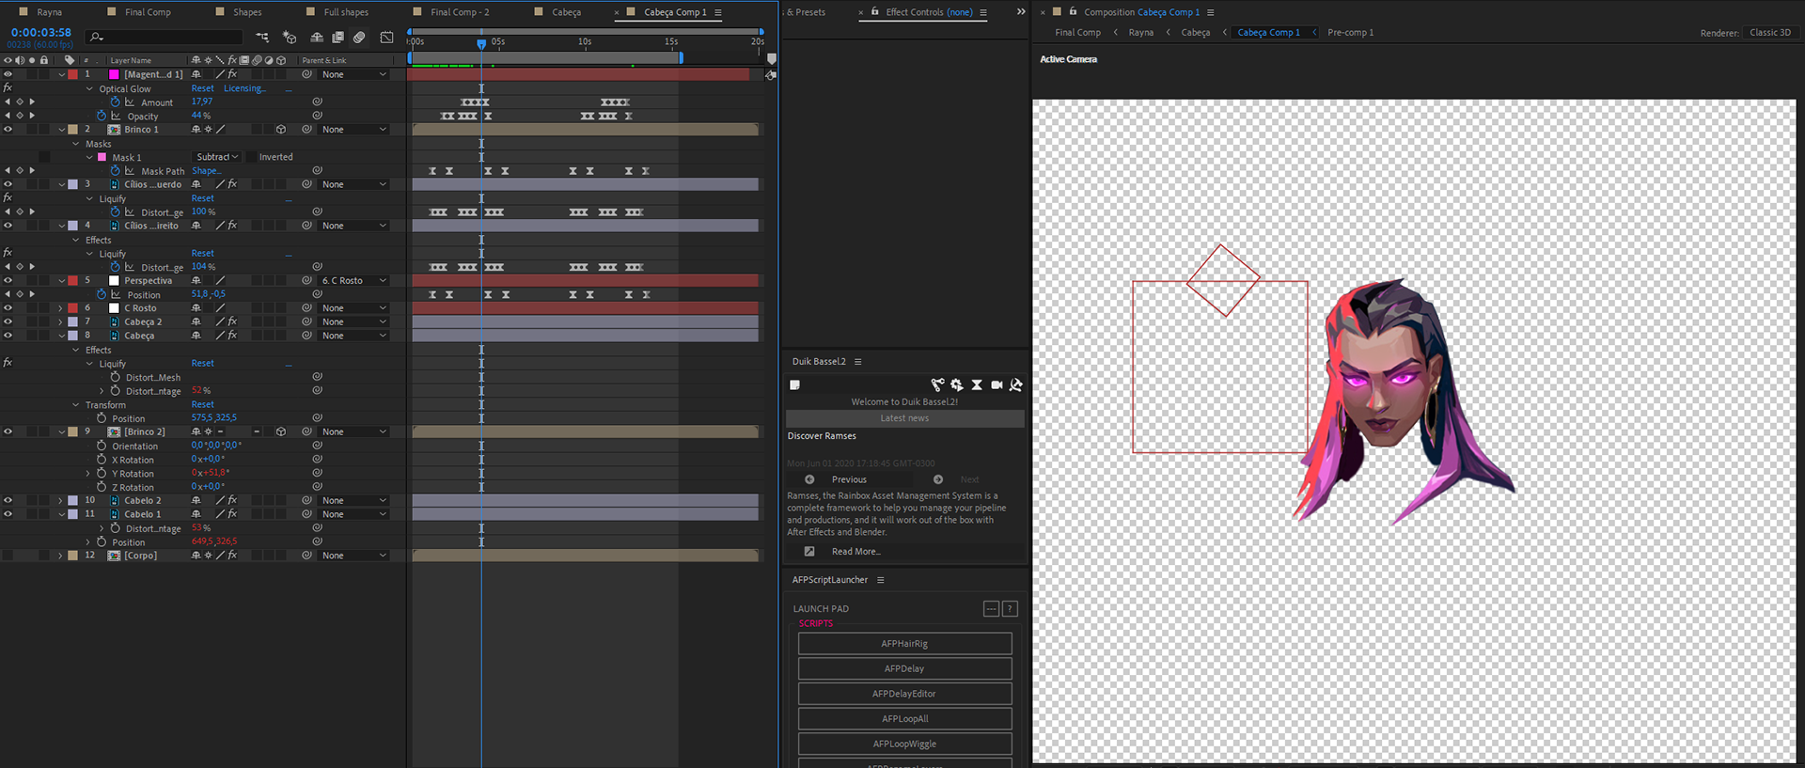1805x768 pixels.
Task: Open the Duik camera tools icon
Action: [997, 384]
